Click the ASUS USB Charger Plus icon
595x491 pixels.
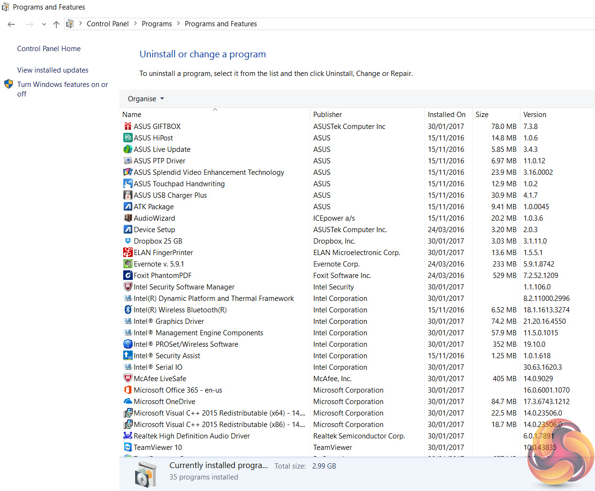coord(128,195)
